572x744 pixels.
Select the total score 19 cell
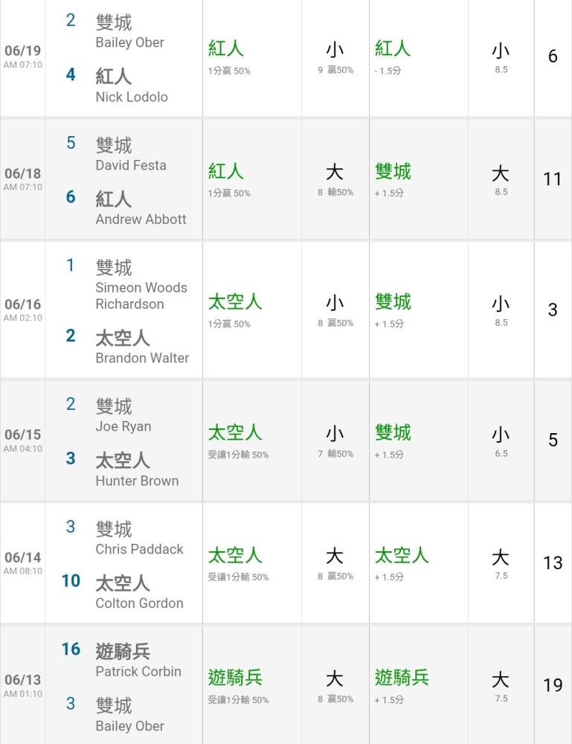[x=553, y=684]
